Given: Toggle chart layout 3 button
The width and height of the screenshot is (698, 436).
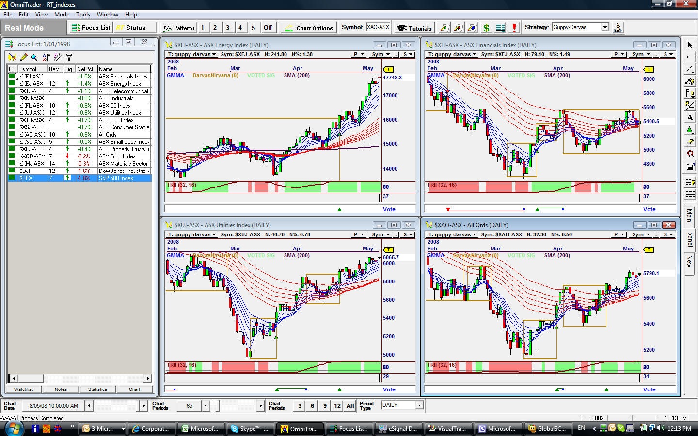Looking at the screenshot, I should pyautogui.click(x=228, y=28).
